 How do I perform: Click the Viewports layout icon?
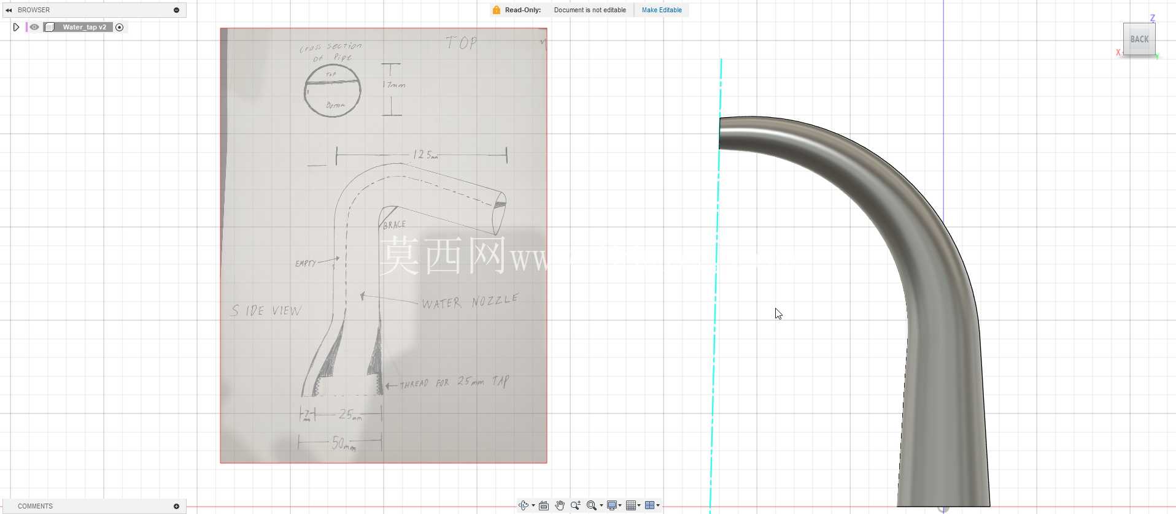(x=649, y=505)
